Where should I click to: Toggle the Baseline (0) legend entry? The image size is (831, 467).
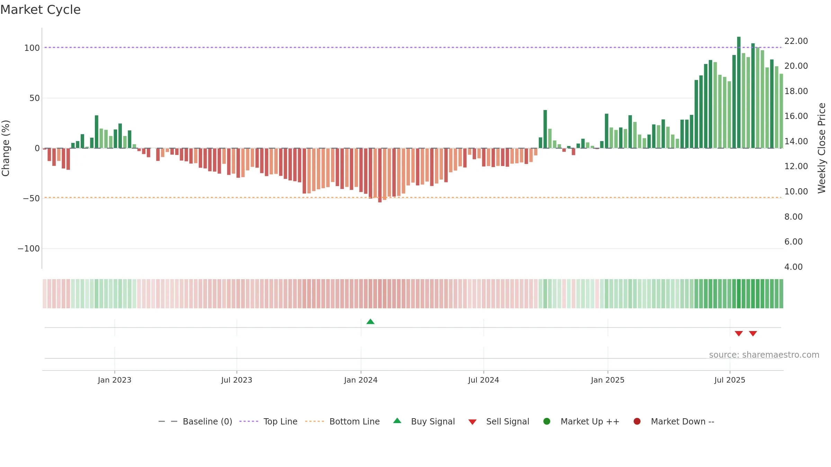pyautogui.click(x=195, y=421)
